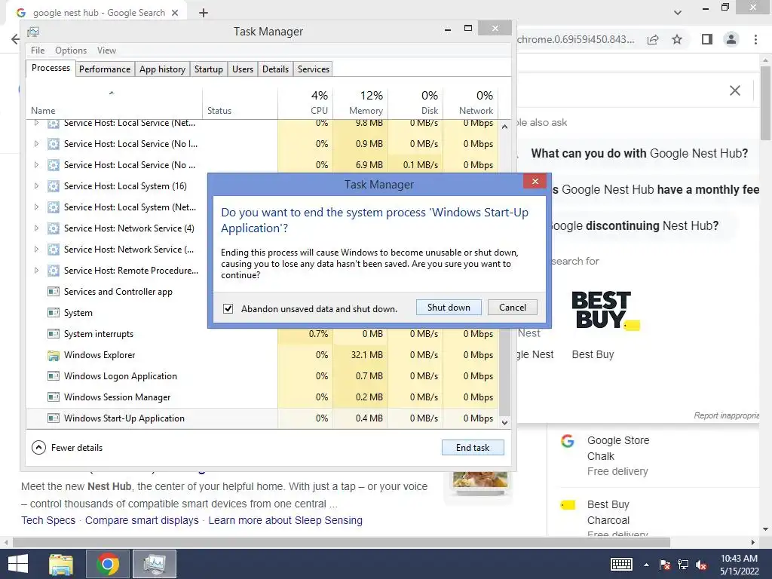Switch to the Users tab
Viewport: 772px width, 579px height.
coord(243,69)
